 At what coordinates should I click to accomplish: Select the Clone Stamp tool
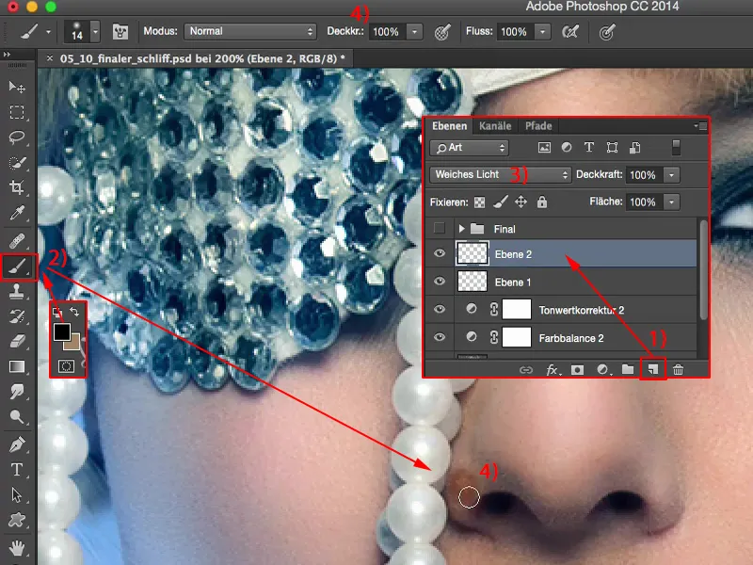(17, 291)
